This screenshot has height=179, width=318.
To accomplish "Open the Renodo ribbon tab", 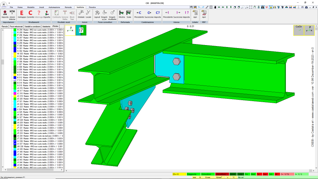I will 68,7.
